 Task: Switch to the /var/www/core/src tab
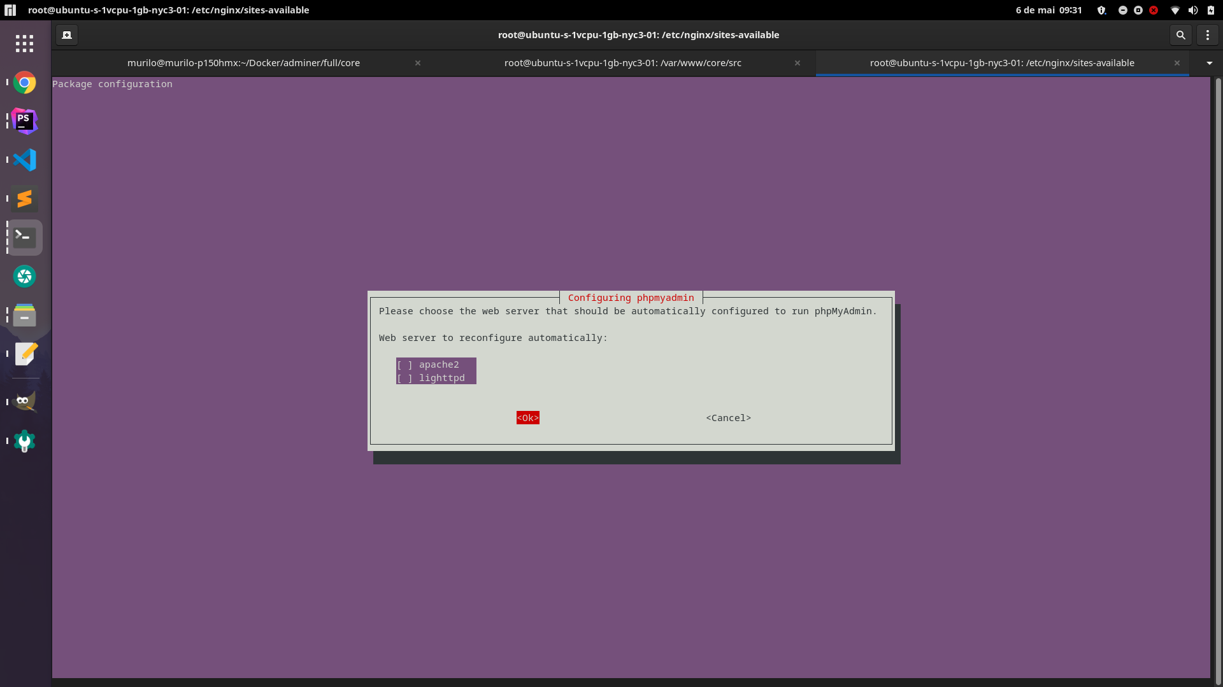tap(623, 63)
